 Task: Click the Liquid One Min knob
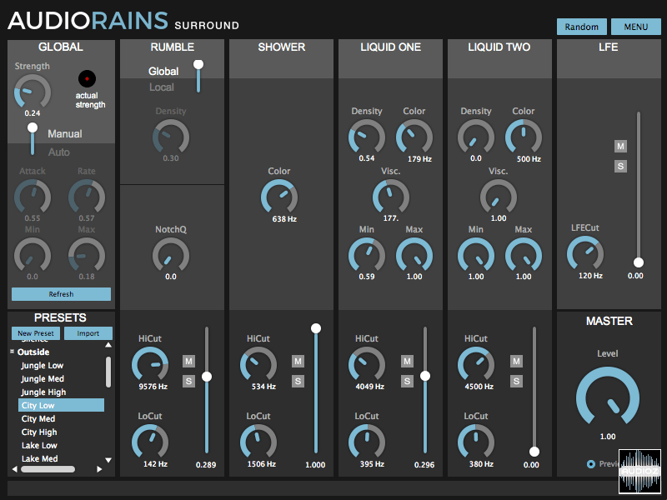pyautogui.click(x=367, y=256)
